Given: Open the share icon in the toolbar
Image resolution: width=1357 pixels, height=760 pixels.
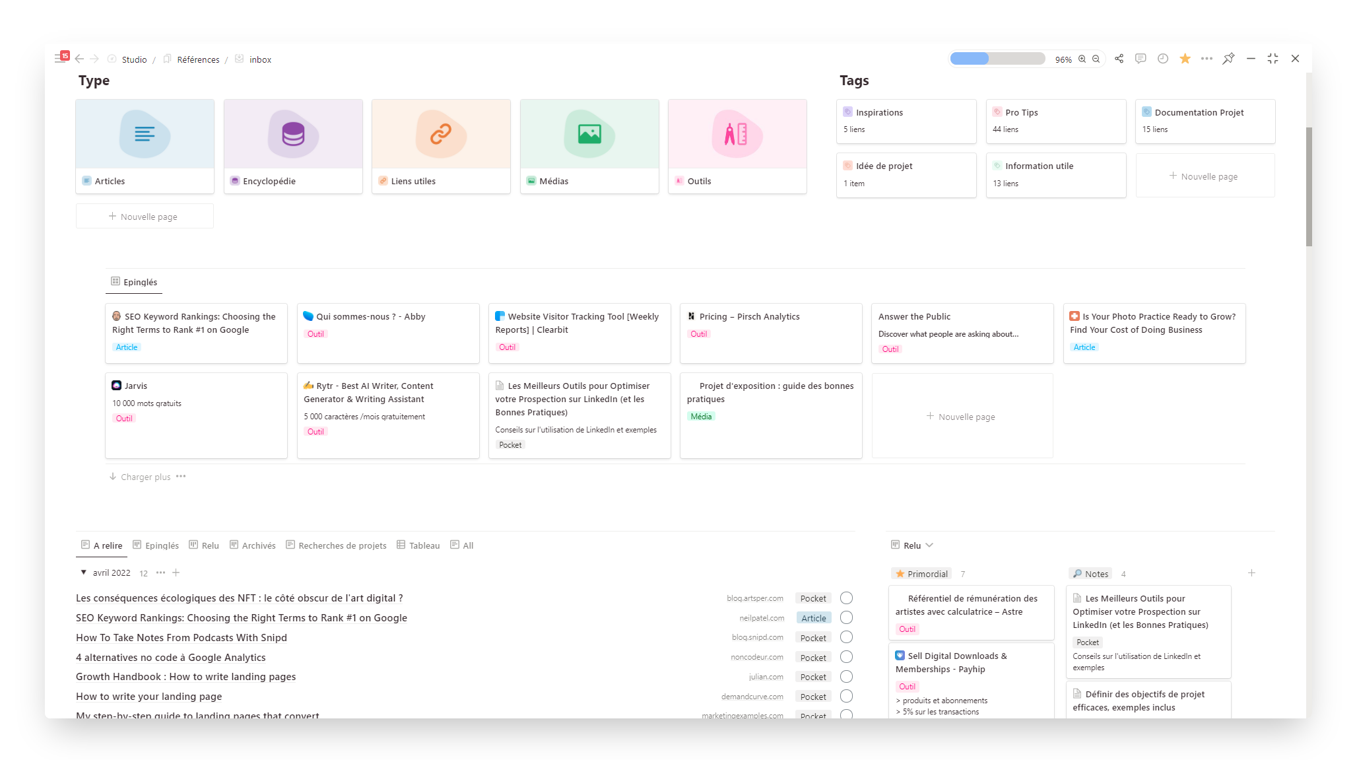Looking at the screenshot, I should click(x=1119, y=59).
